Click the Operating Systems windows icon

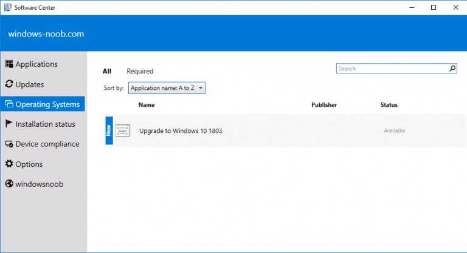[9, 104]
